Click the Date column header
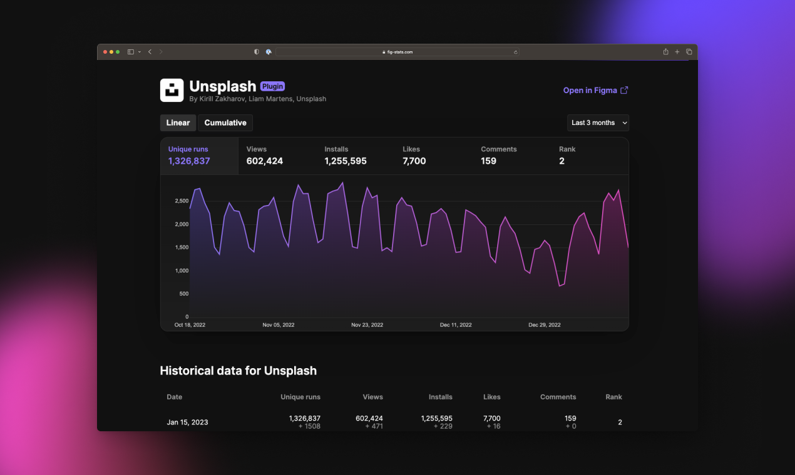795x475 pixels. tap(175, 397)
